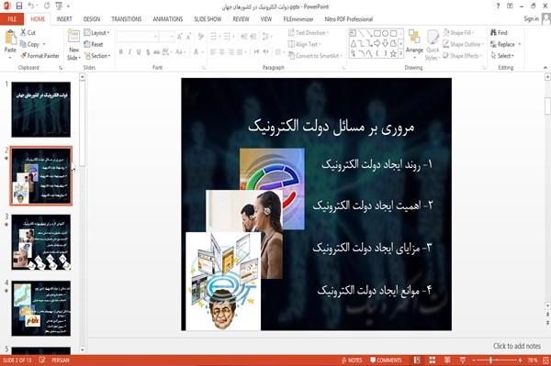
Task: Switch to the DESIGN tab
Action: point(92,19)
